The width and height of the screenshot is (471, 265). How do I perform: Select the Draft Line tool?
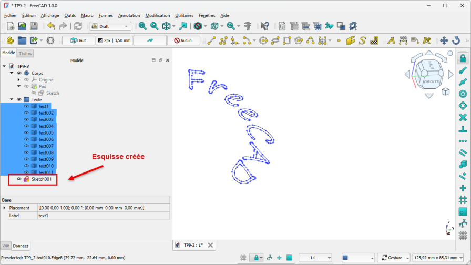[x=211, y=40]
